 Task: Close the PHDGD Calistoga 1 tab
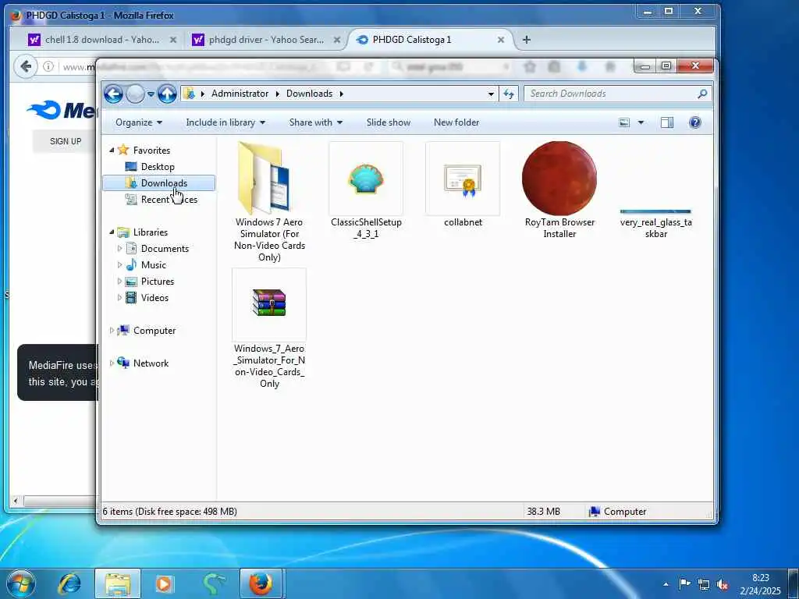point(500,40)
